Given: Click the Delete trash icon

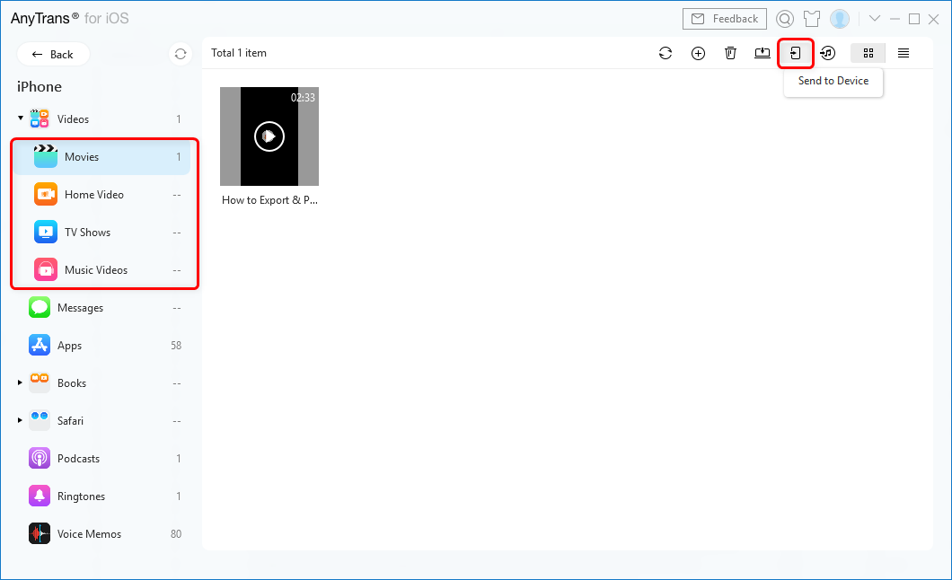Looking at the screenshot, I should point(730,54).
